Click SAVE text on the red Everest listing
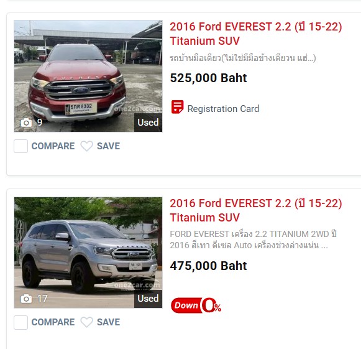The height and width of the screenshot is (349, 361). [108, 146]
